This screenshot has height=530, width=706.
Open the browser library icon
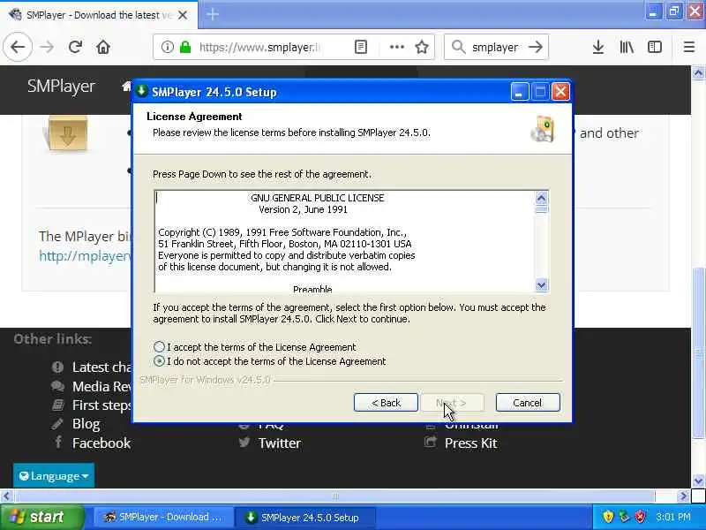click(x=627, y=47)
